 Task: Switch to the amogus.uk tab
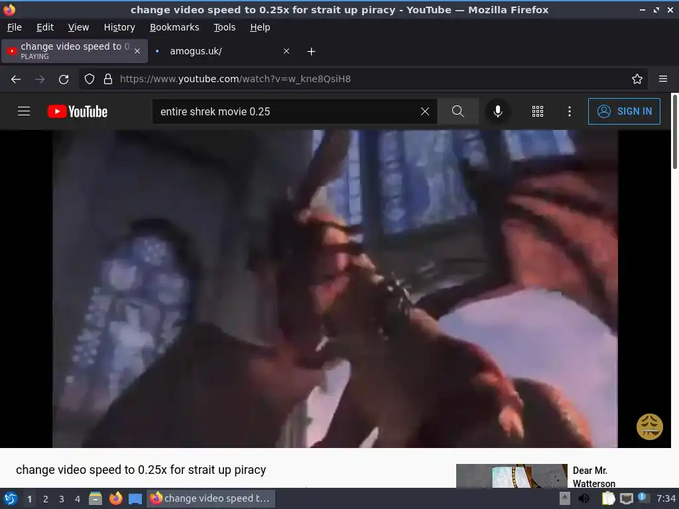click(221, 51)
